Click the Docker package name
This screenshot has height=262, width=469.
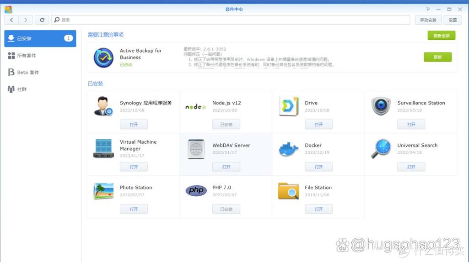coord(313,145)
